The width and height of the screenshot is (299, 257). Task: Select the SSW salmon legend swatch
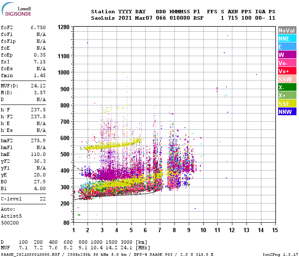point(287,79)
